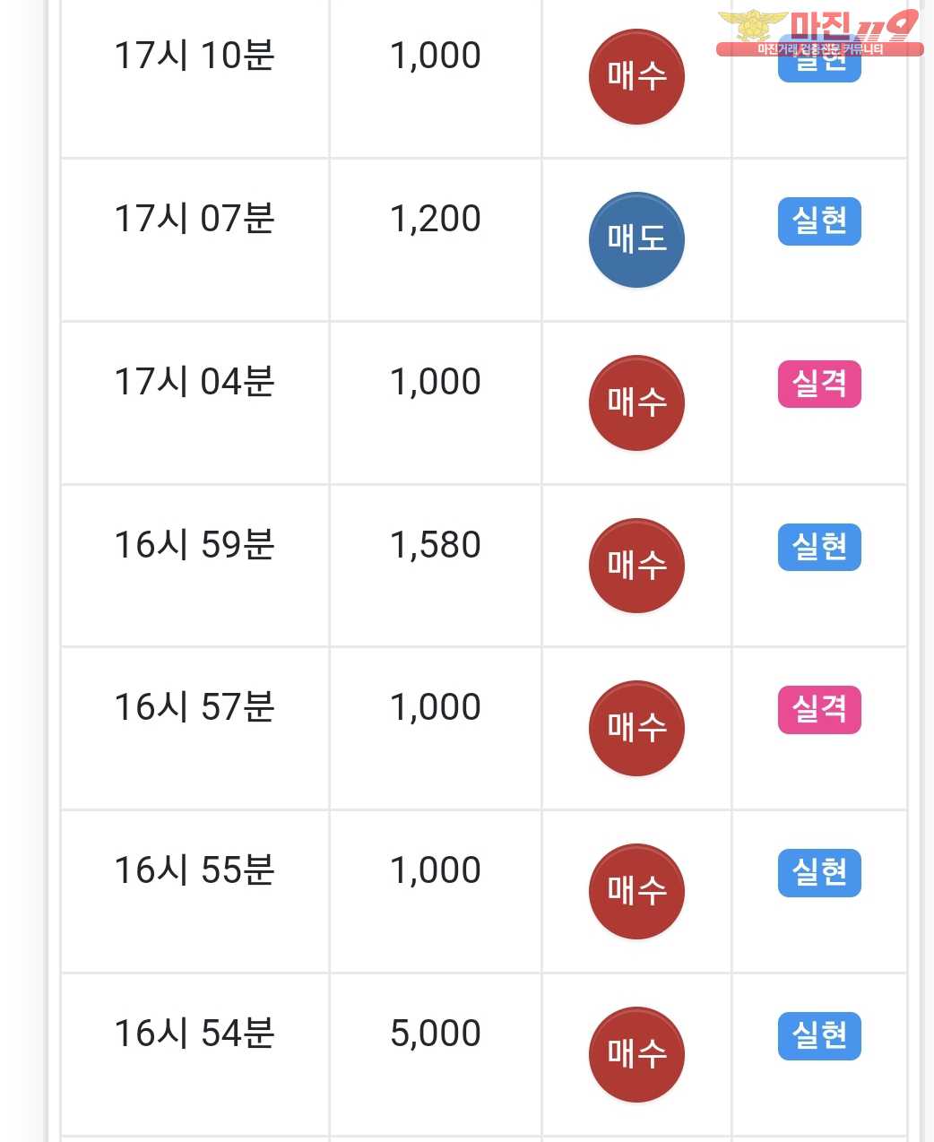Select the 1,200 amount cell
The image size is (934, 1142).
[x=436, y=240]
